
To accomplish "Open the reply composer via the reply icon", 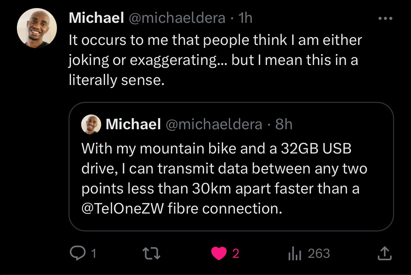I will (x=78, y=253).
